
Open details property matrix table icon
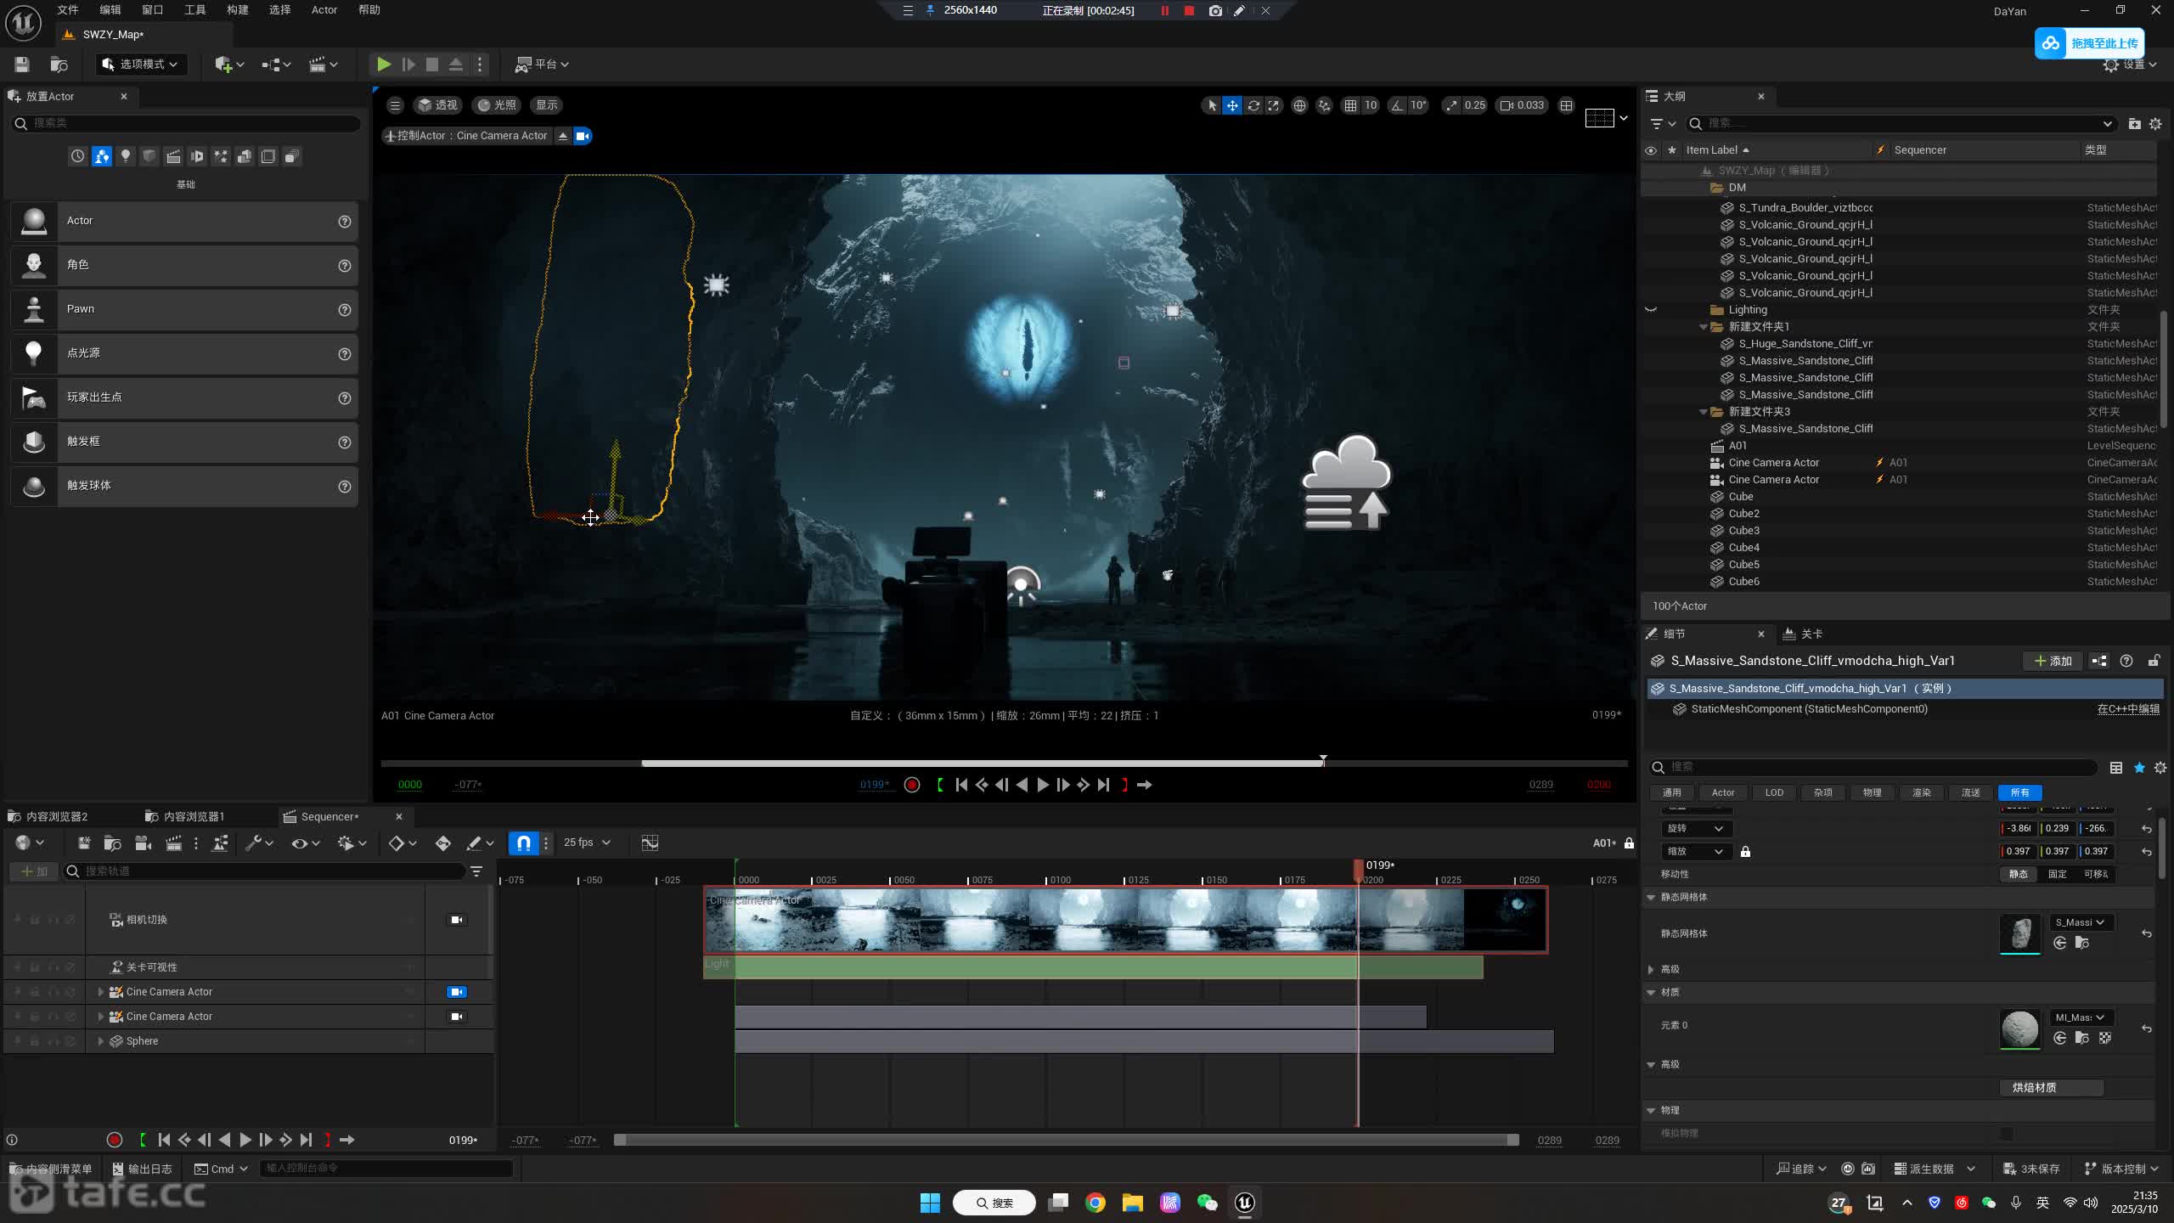pyautogui.click(x=2116, y=768)
